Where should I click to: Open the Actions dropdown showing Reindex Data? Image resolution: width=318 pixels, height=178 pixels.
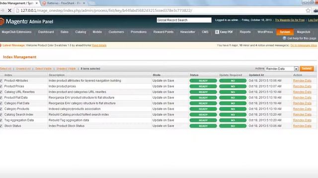pyautogui.click(x=282, y=69)
